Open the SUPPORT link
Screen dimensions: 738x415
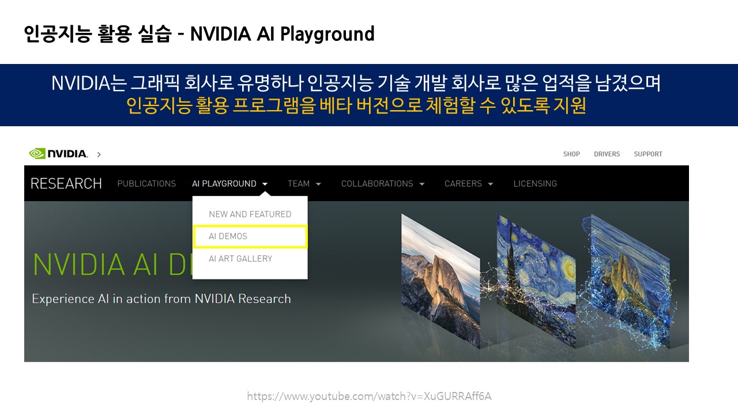[x=648, y=154]
